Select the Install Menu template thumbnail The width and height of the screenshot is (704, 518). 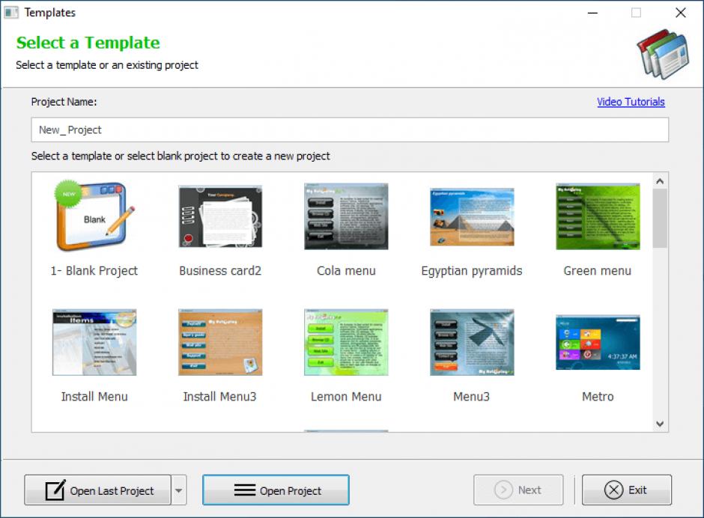tap(94, 342)
